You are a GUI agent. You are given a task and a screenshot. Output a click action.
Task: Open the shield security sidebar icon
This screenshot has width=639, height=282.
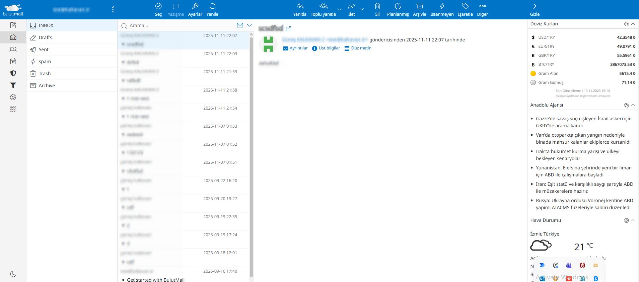click(x=13, y=73)
